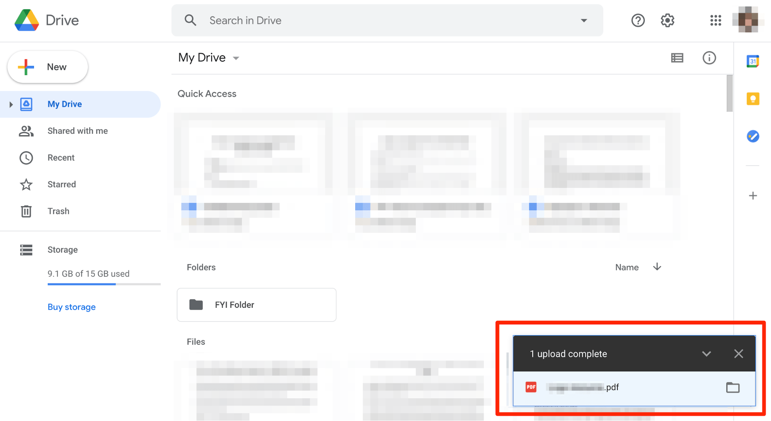Open the FYI Folder
The height and width of the screenshot is (421, 771).
(256, 304)
